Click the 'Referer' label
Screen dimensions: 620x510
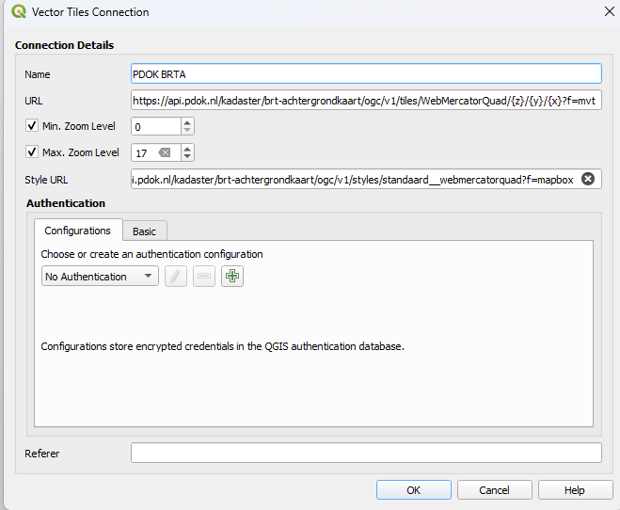(x=42, y=454)
